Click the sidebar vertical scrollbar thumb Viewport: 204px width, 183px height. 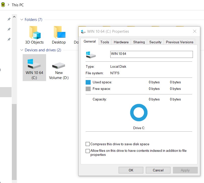click(14, 142)
